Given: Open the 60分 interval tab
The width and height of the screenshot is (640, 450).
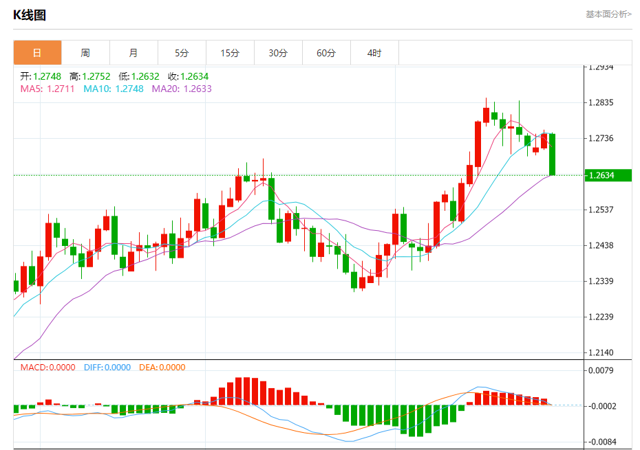Looking at the screenshot, I should click(x=326, y=53).
